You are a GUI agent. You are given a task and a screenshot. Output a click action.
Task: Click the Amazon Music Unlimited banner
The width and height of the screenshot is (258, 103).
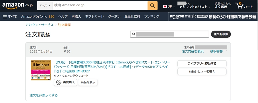click(x=213, y=17)
